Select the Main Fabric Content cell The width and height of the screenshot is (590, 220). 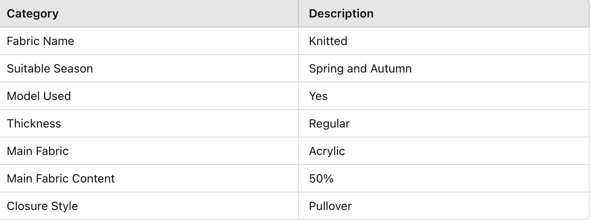(61, 178)
